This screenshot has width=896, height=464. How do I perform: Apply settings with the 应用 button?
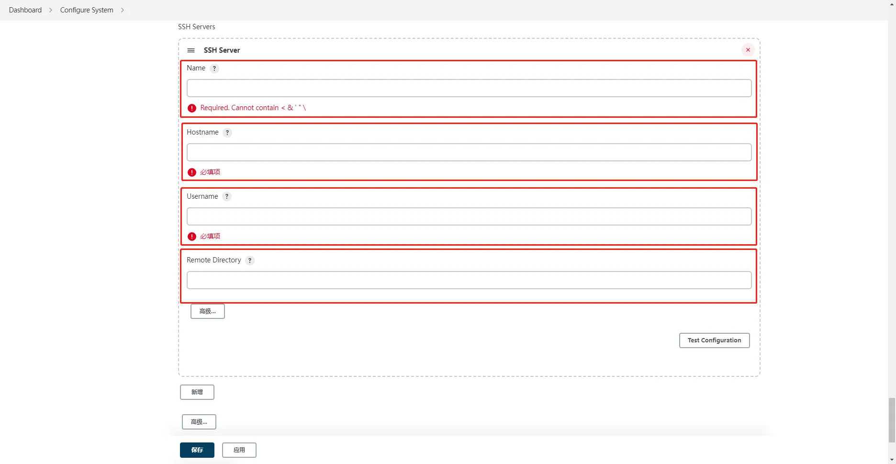pos(239,450)
